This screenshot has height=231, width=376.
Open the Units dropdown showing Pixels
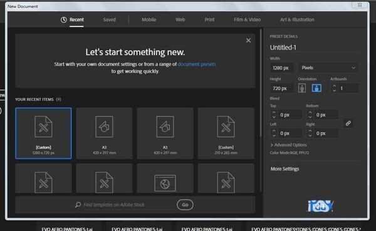click(x=328, y=68)
